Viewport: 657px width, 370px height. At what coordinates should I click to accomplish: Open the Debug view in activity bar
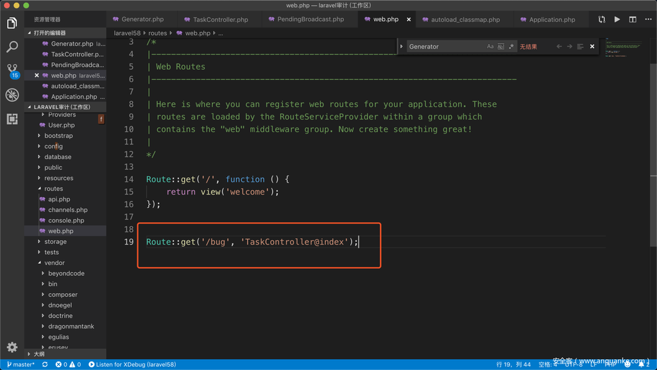pos(12,95)
